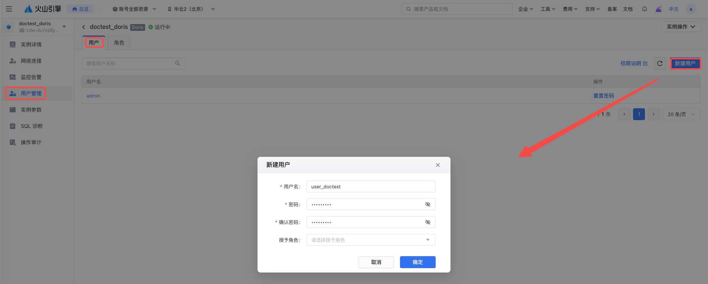Open the admin user link
This screenshot has height=284, width=708.
click(93, 96)
